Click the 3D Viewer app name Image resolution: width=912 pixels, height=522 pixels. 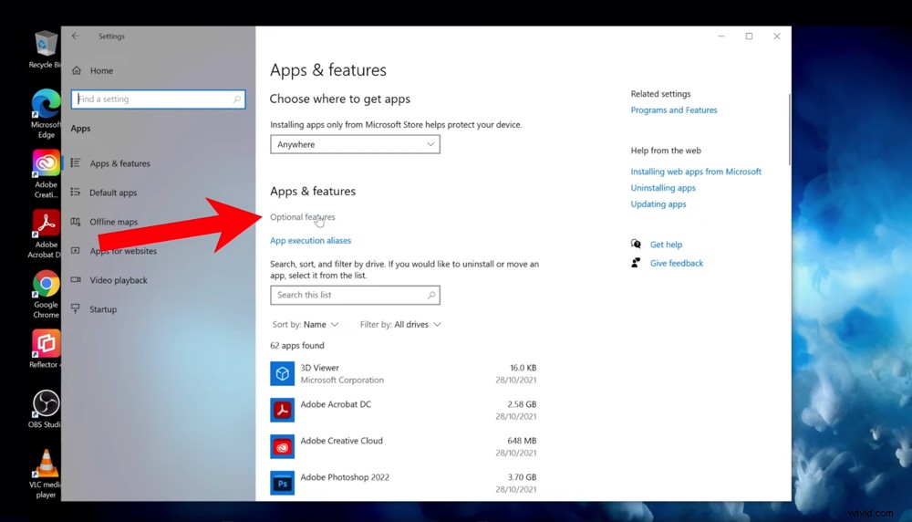tap(319, 368)
